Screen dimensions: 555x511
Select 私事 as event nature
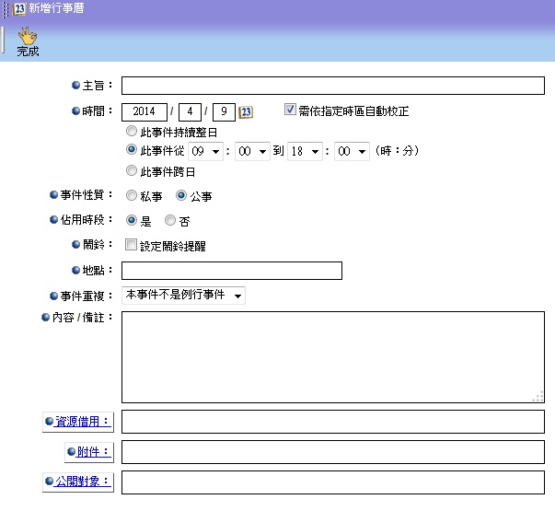click(x=133, y=195)
